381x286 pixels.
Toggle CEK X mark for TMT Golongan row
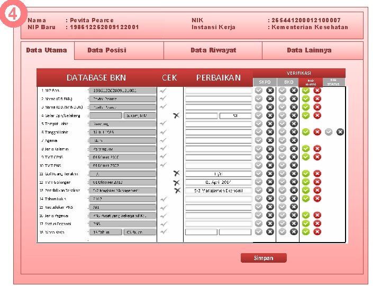tap(176, 182)
